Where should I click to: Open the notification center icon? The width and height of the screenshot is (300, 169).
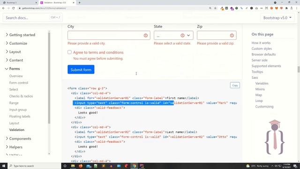[x=295, y=166]
